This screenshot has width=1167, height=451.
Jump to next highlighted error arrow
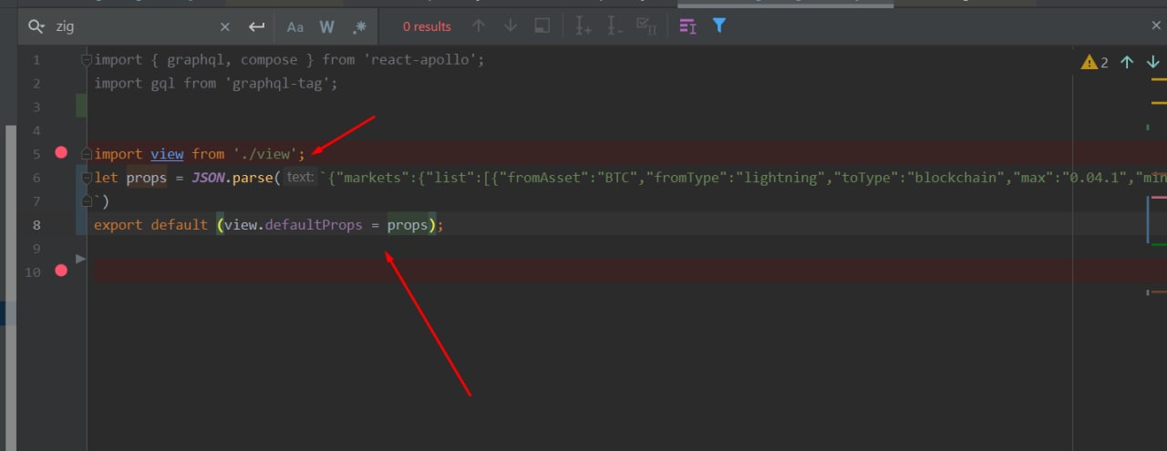click(x=1153, y=62)
